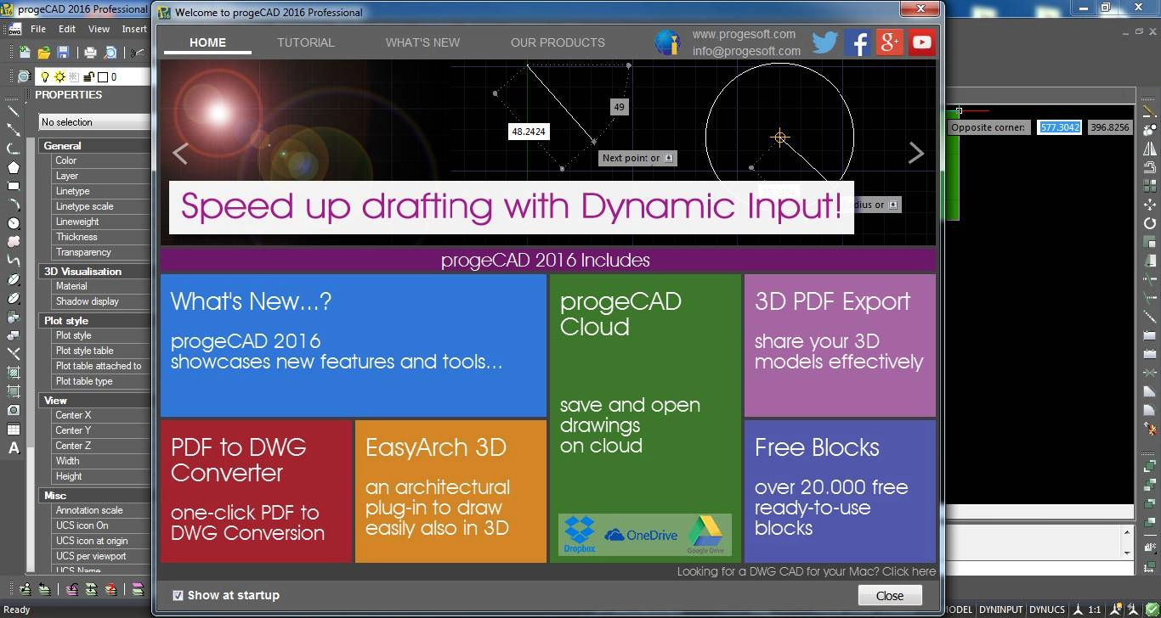Click the Google Drive logo
This screenshot has width=1161, height=618.
pyautogui.click(x=705, y=535)
